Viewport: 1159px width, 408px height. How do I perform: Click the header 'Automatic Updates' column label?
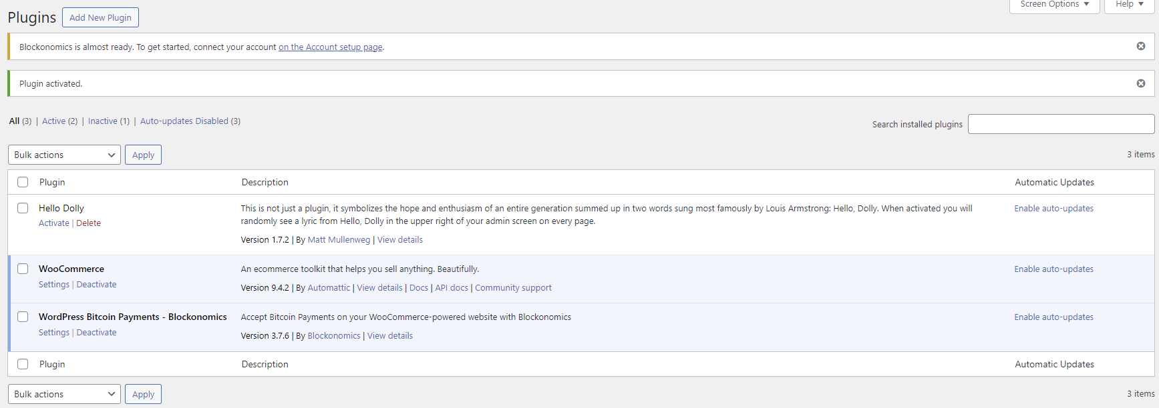pyautogui.click(x=1054, y=182)
